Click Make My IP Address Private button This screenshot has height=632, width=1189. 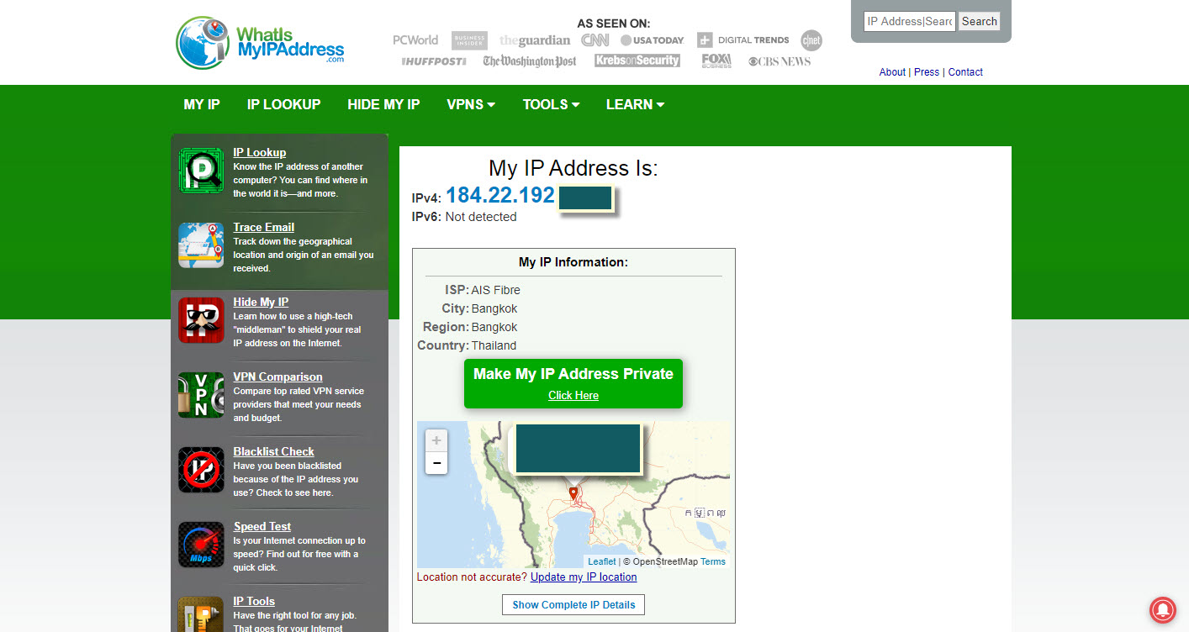(573, 383)
